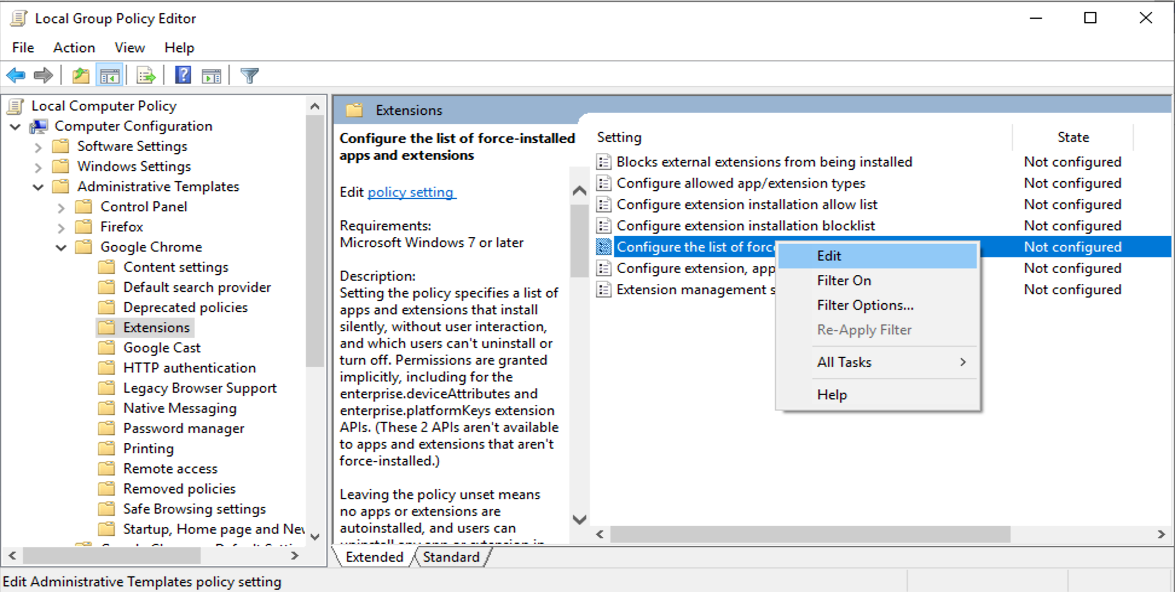
Task: Select the Content settings folder
Action: pyautogui.click(x=175, y=267)
